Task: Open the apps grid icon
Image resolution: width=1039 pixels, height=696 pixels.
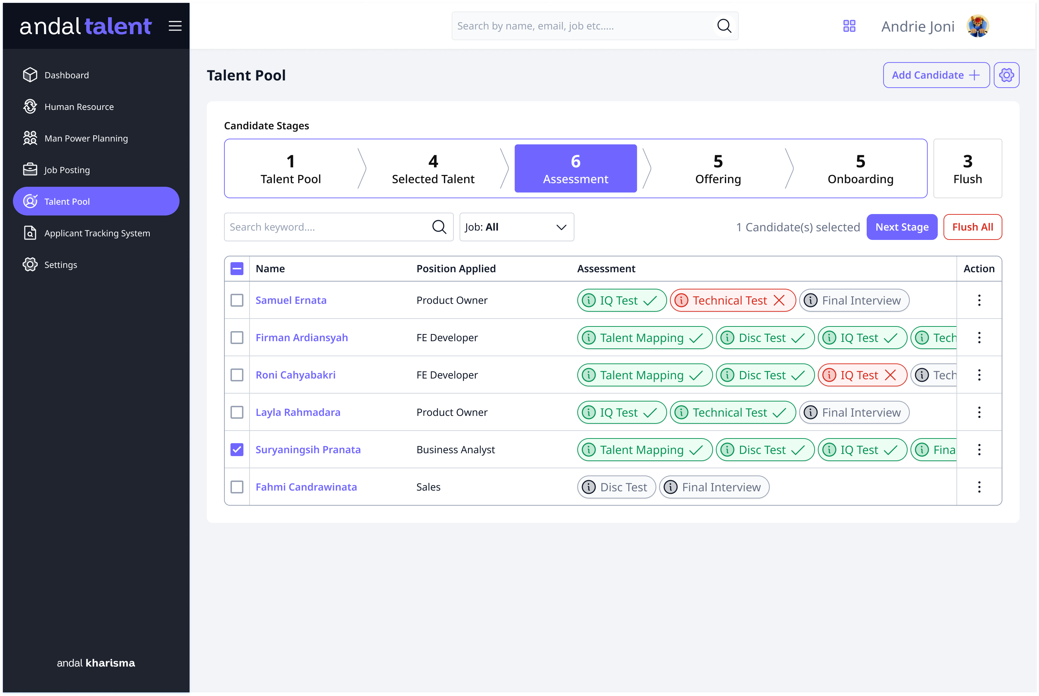Action: [x=849, y=26]
